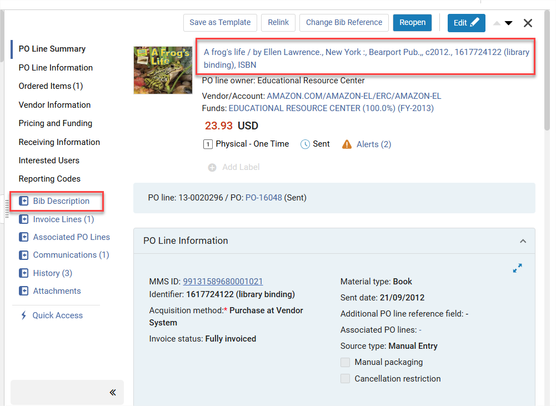Check the Cancellation restriction checkbox
This screenshot has height=406, width=556.
(x=345, y=378)
